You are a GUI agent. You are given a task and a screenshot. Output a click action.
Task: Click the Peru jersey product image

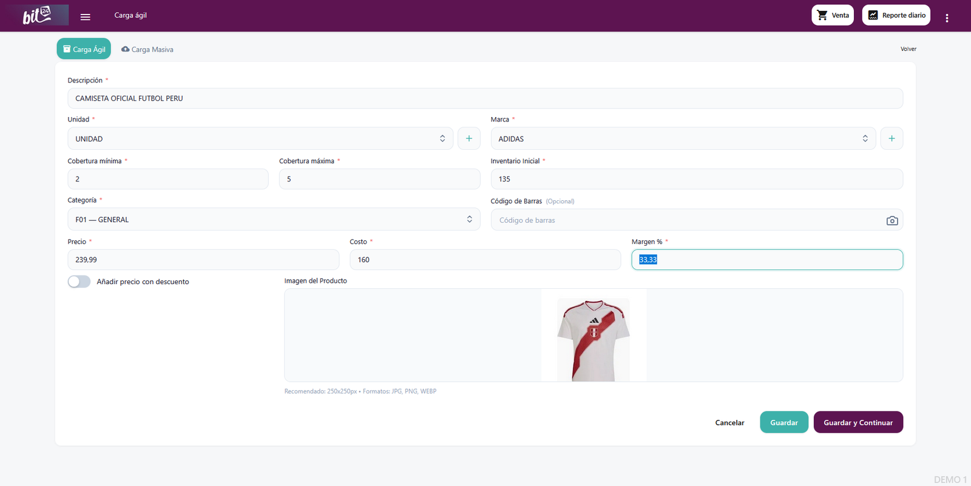click(x=594, y=339)
